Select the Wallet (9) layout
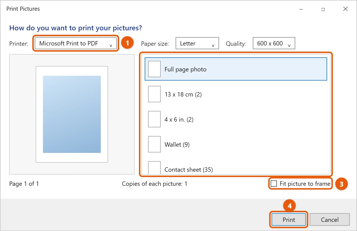The width and height of the screenshot is (357, 231). [236, 144]
